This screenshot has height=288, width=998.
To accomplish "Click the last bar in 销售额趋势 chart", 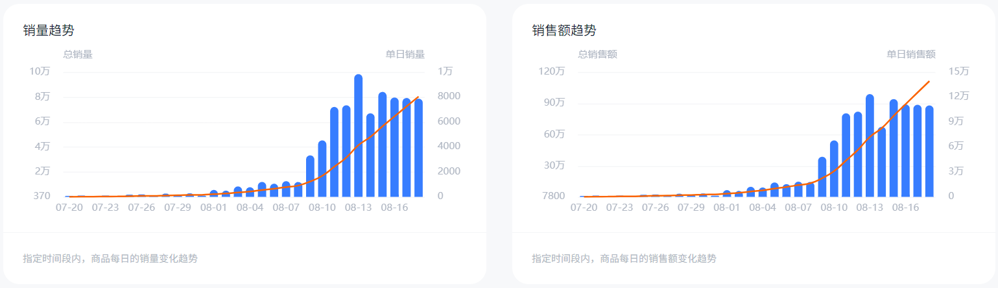I will 929,151.
